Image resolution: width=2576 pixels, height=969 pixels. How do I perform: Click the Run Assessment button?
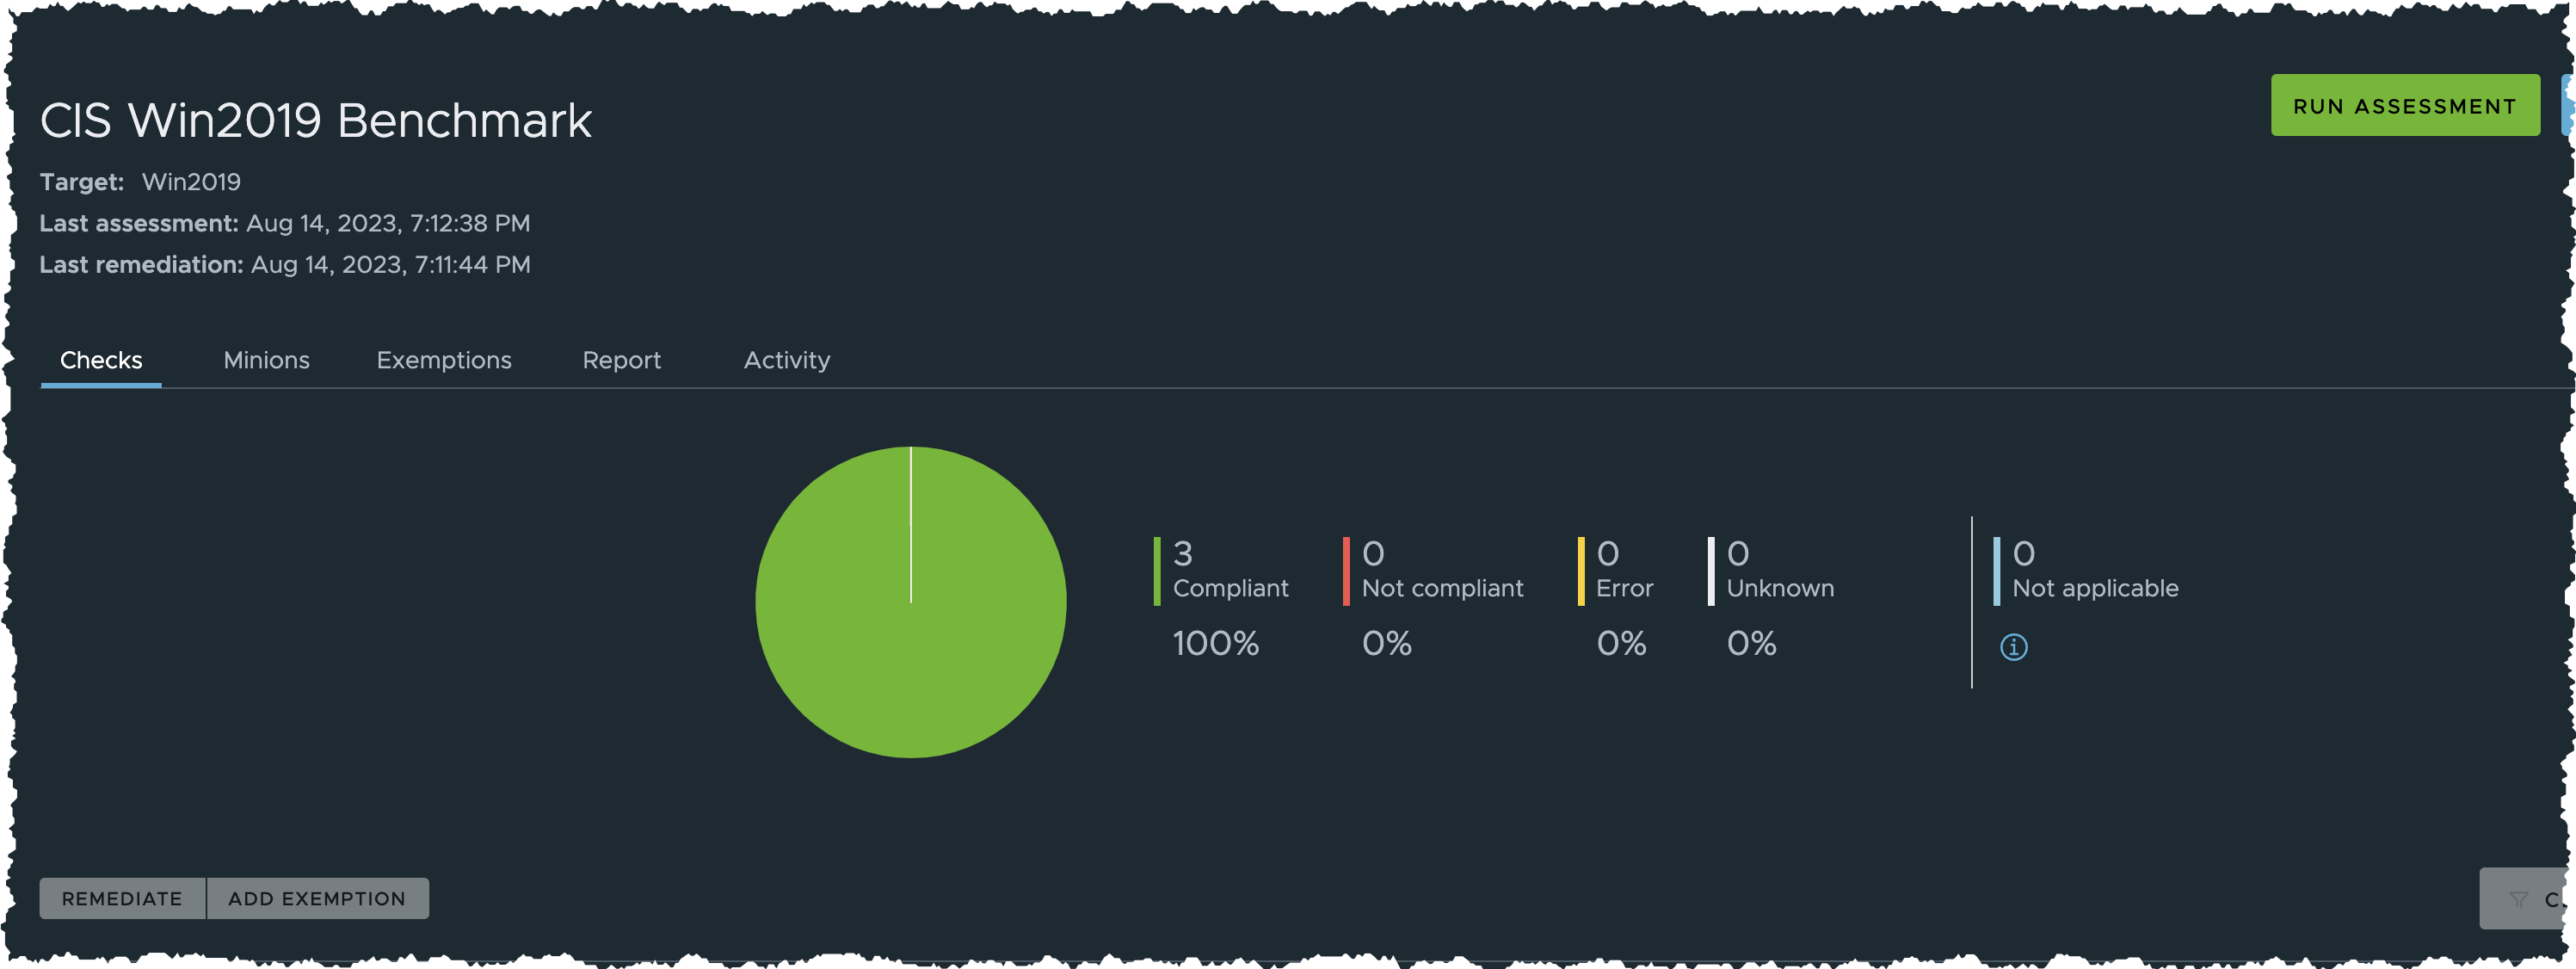(2405, 105)
